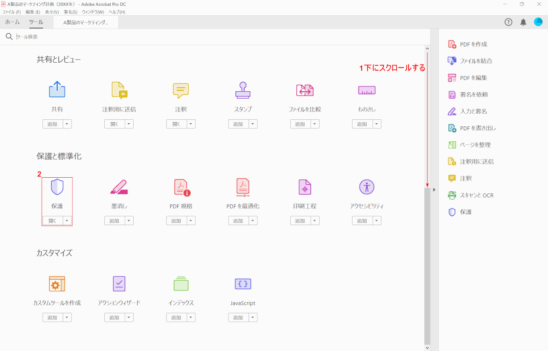This screenshot has width=548, height=351.
Task: Switch to the ホーム tab
Action: (12, 22)
